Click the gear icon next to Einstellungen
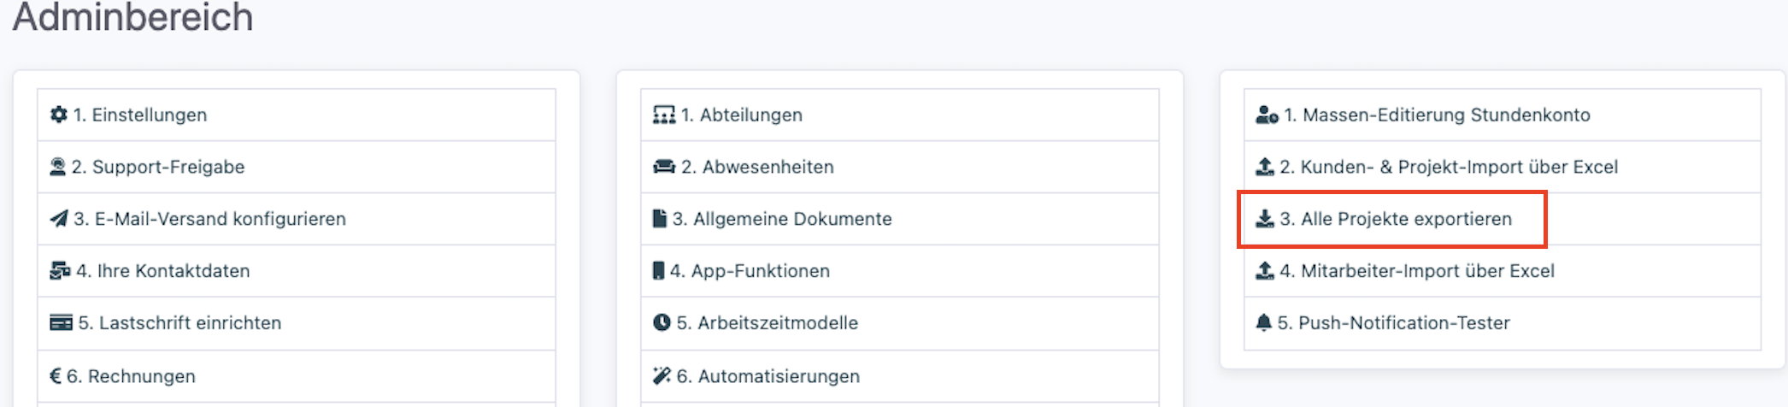This screenshot has height=407, width=1788. coord(58,115)
